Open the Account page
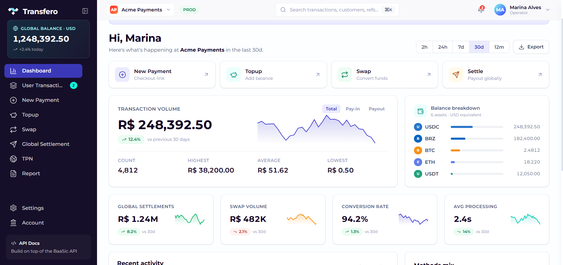 click(x=43, y=223)
